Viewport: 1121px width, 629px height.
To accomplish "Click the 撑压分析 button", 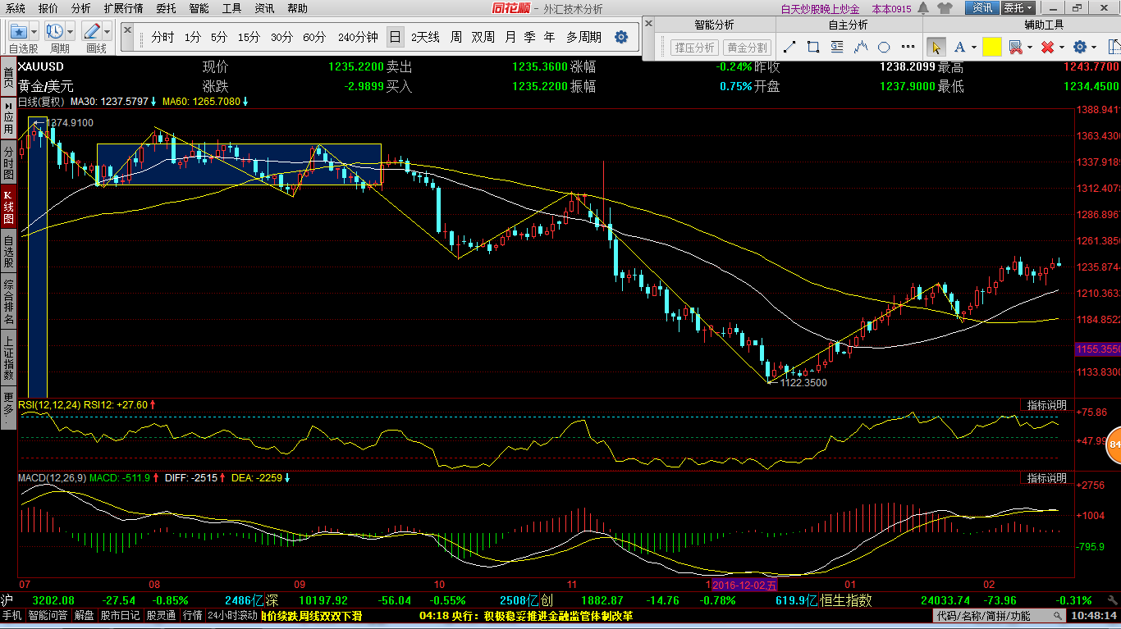I will click(694, 48).
